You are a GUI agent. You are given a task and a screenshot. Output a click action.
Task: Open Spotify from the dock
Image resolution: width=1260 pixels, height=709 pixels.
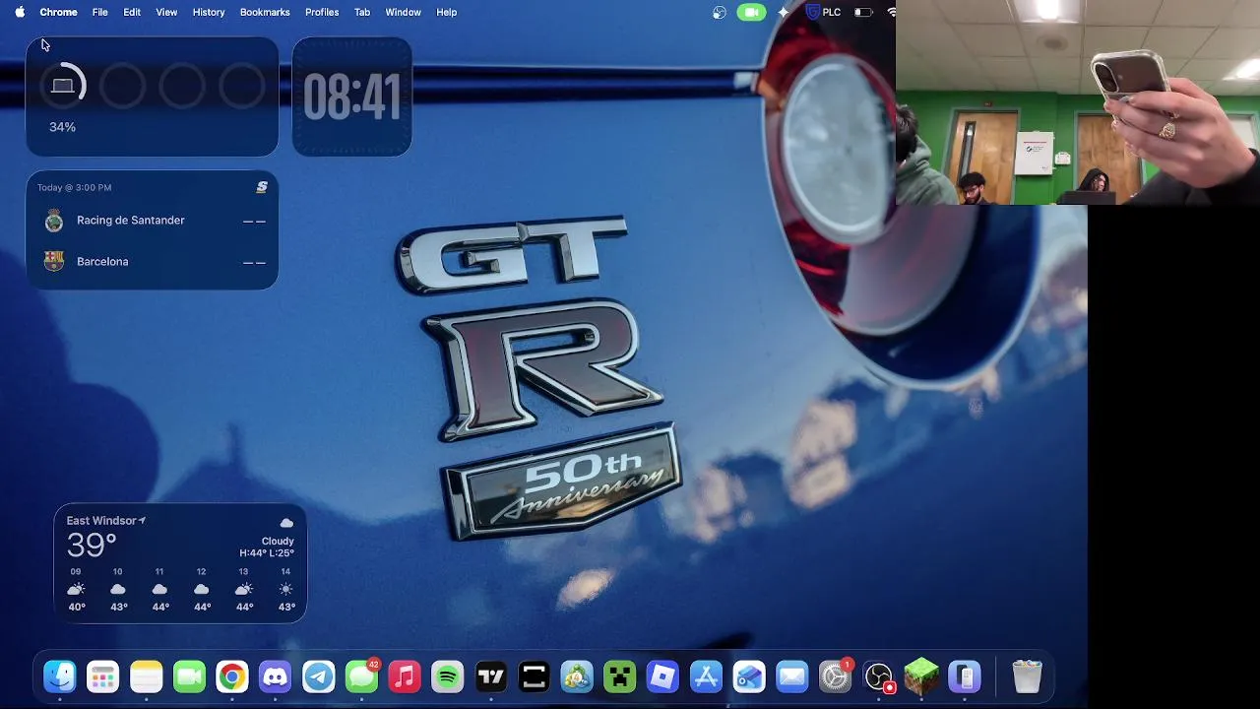pyautogui.click(x=448, y=677)
